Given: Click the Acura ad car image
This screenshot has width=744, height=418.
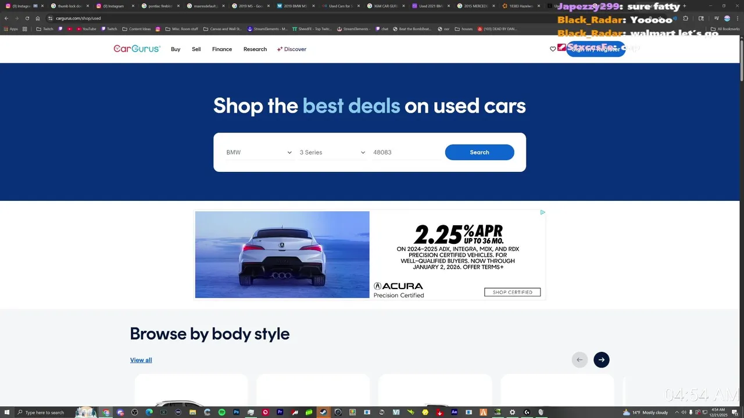Looking at the screenshot, I should coord(282,254).
